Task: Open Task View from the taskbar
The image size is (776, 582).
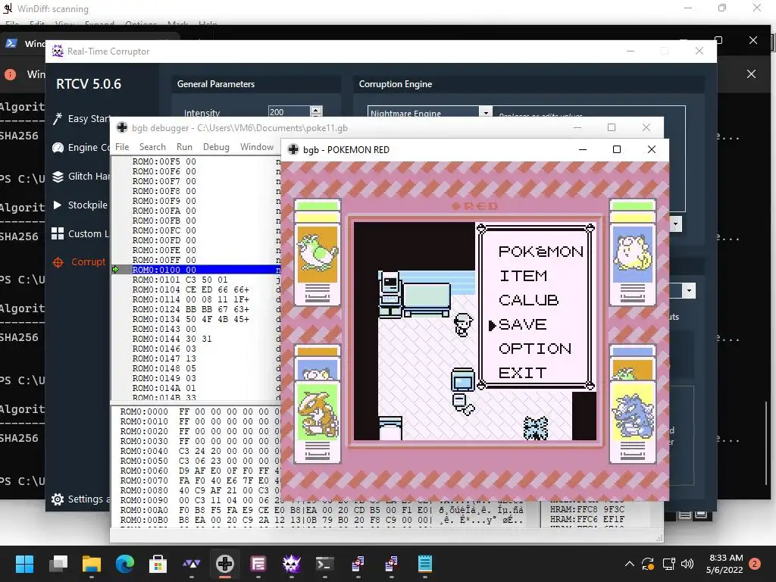Action: (x=58, y=564)
